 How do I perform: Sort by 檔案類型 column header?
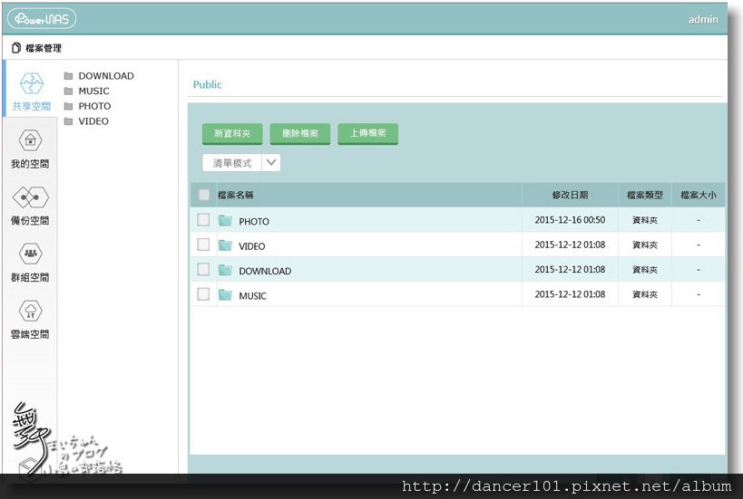(645, 195)
